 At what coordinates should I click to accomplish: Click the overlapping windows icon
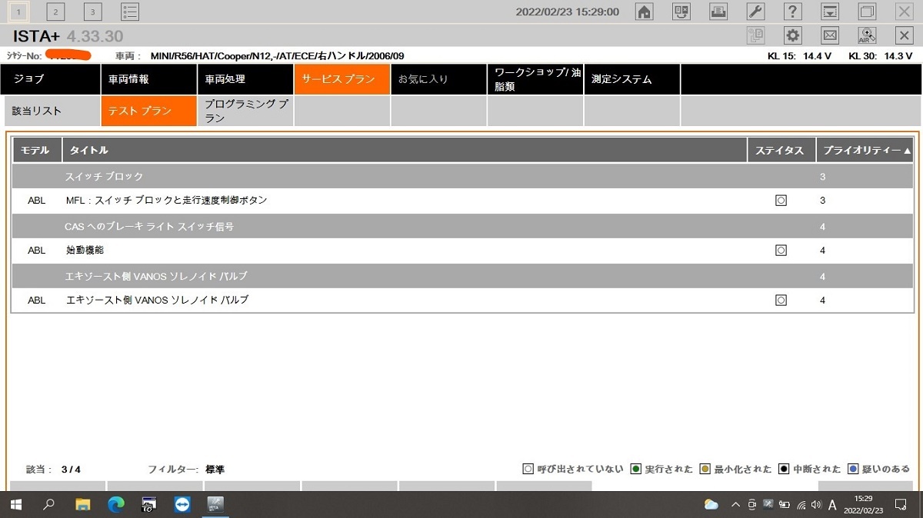[x=867, y=12]
